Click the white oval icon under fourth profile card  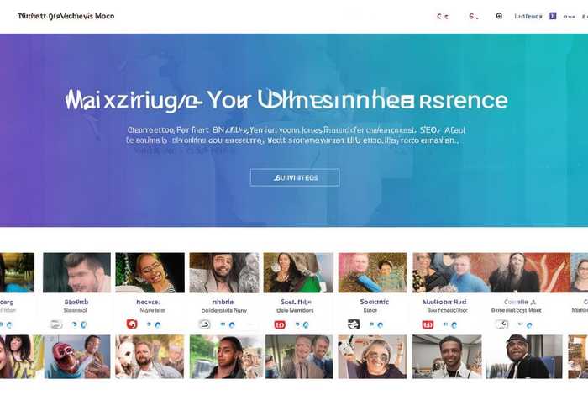pyautogui.click(x=204, y=324)
